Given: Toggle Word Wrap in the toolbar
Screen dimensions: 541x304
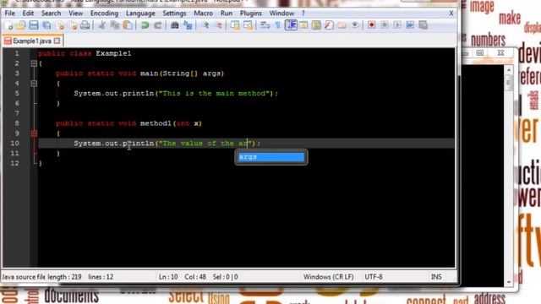Looking at the screenshot, I should pos(265,25).
